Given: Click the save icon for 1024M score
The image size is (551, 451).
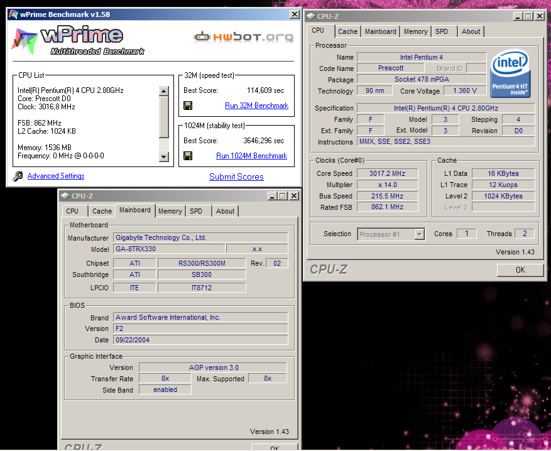Looking at the screenshot, I should [188, 156].
